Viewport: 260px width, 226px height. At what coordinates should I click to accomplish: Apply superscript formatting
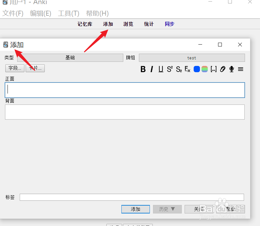pos(170,69)
